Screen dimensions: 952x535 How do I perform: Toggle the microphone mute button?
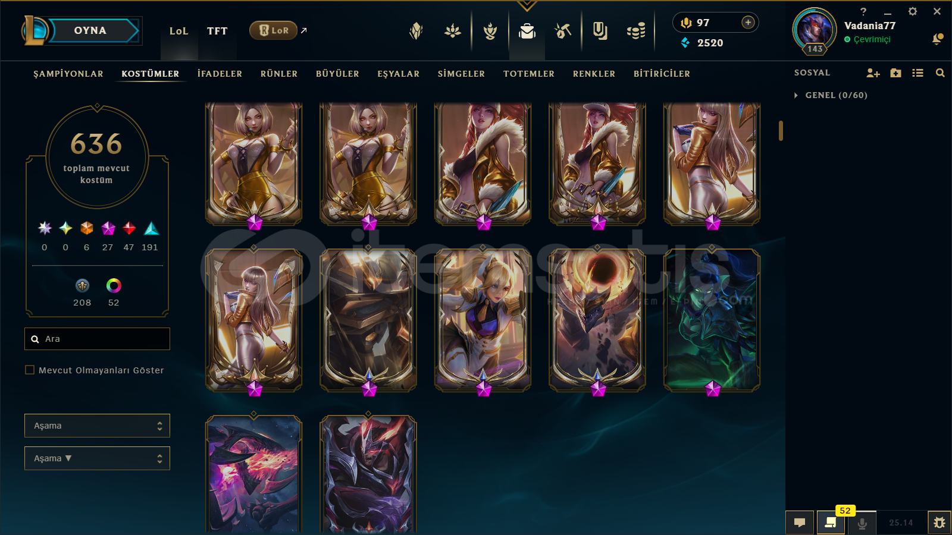(x=862, y=523)
